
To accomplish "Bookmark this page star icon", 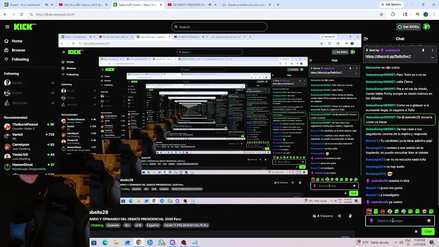I will [381, 14].
